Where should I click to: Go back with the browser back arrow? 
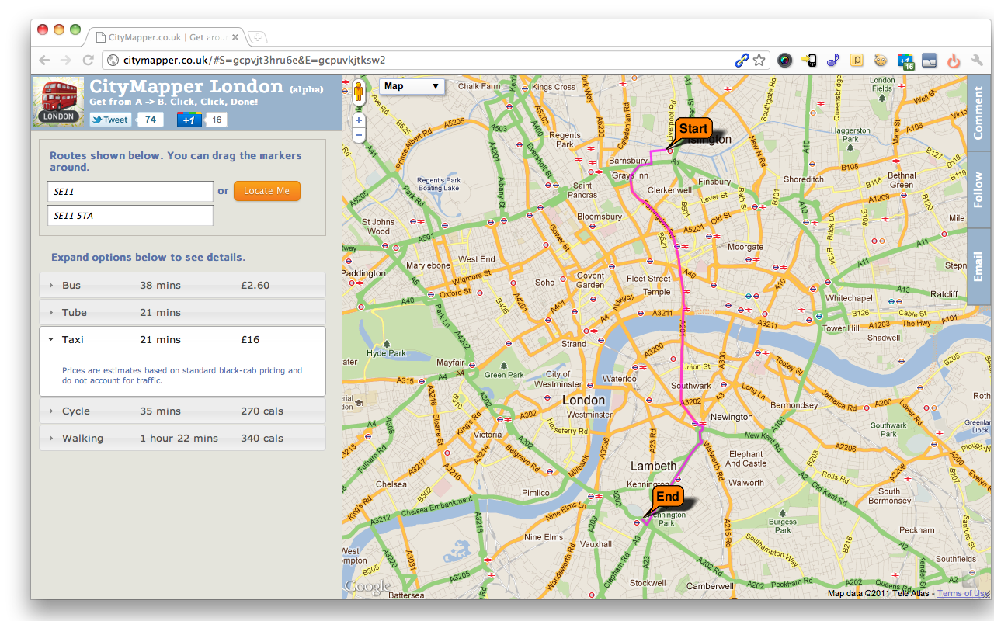click(44, 60)
